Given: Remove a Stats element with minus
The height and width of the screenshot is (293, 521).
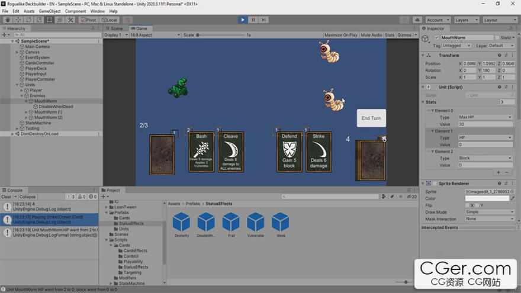Looking at the screenshot, I should pyautogui.click(x=507, y=172).
